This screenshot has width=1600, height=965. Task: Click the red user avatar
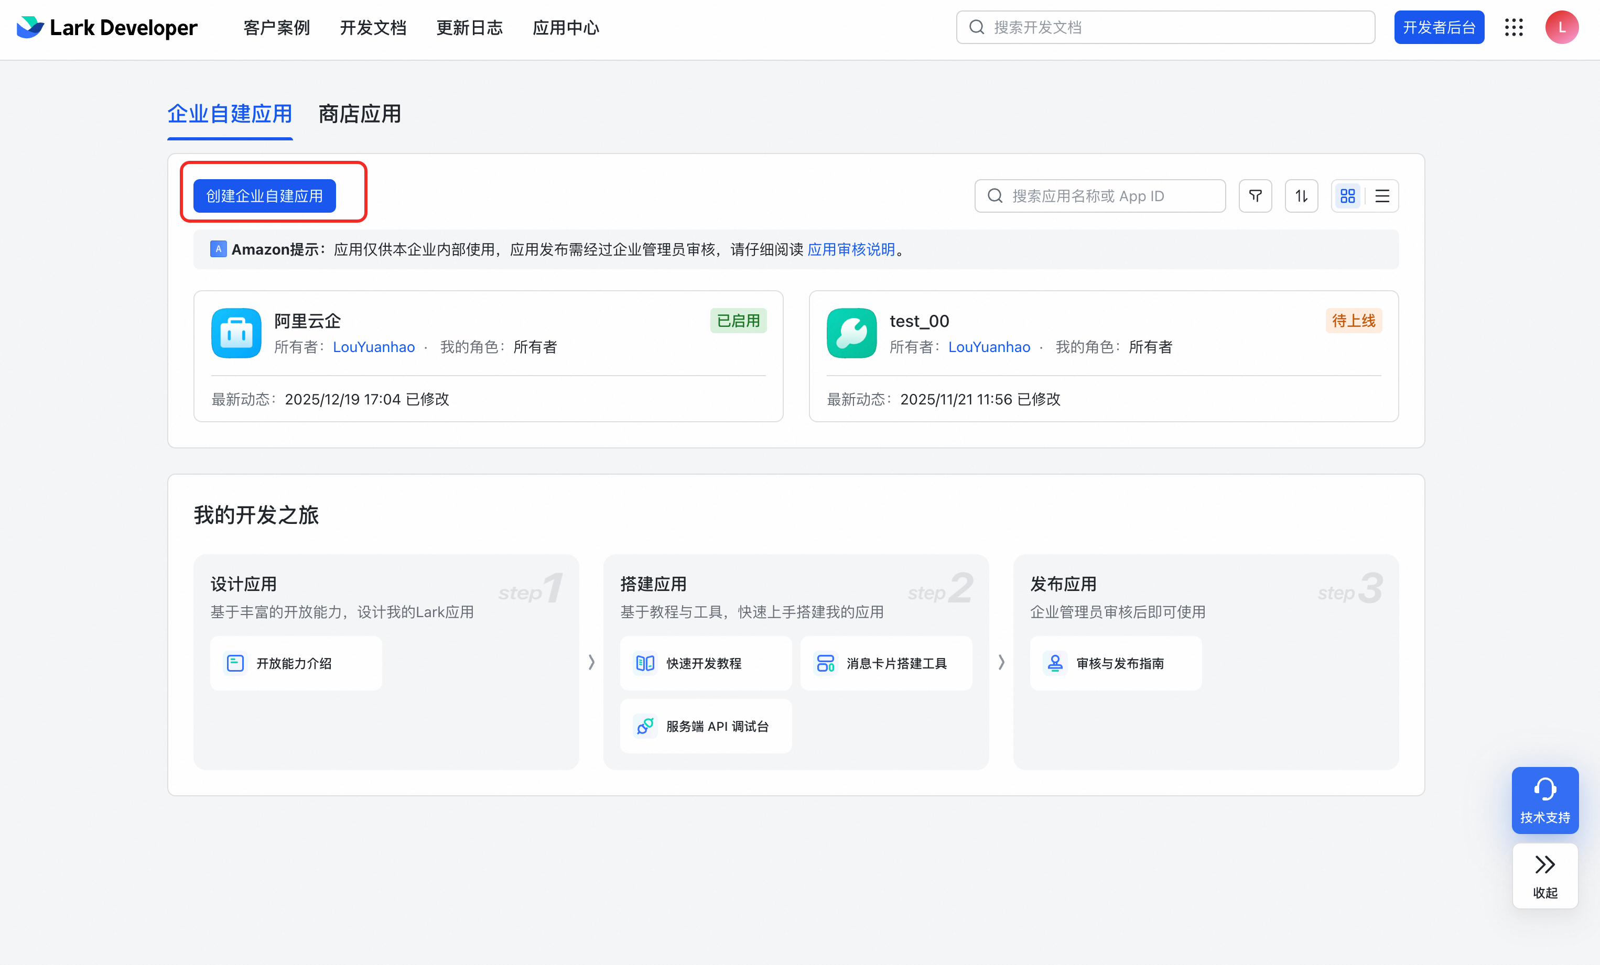pyautogui.click(x=1561, y=27)
